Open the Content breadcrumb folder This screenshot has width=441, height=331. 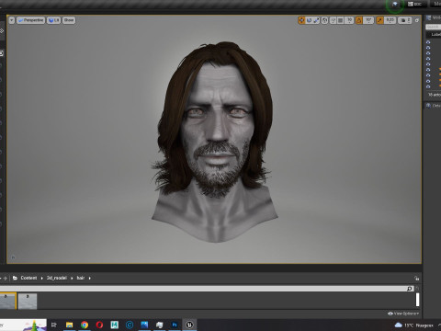tap(28, 278)
